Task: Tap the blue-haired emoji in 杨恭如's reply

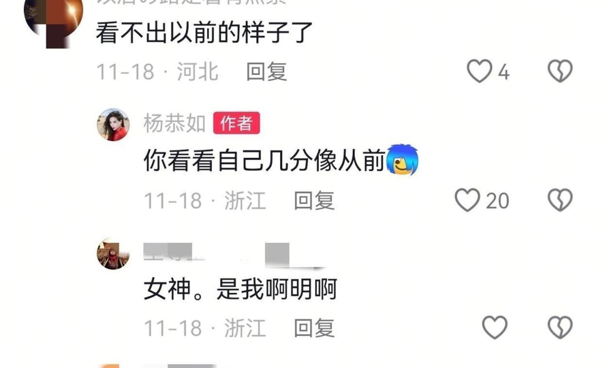Action: 402,160
